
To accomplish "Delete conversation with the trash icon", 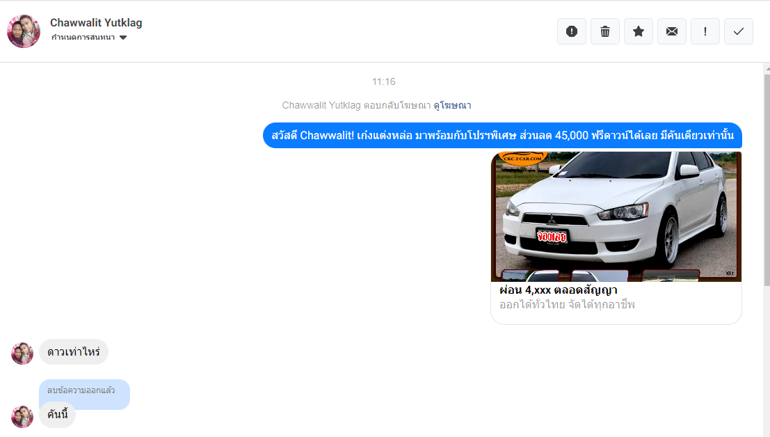I will pos(604,31).
